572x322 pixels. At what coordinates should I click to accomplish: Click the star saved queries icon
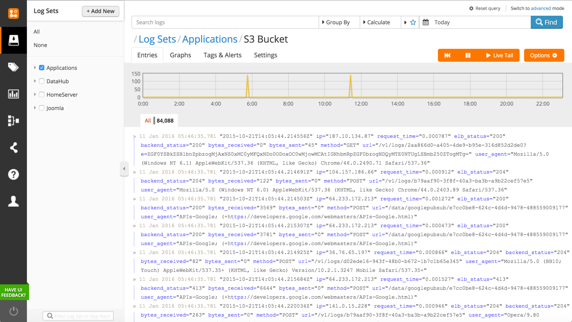coord(413,22)
